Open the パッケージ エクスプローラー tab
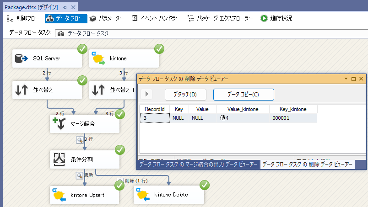This screenshot has width=368, height=207. [x=220, y=18]
